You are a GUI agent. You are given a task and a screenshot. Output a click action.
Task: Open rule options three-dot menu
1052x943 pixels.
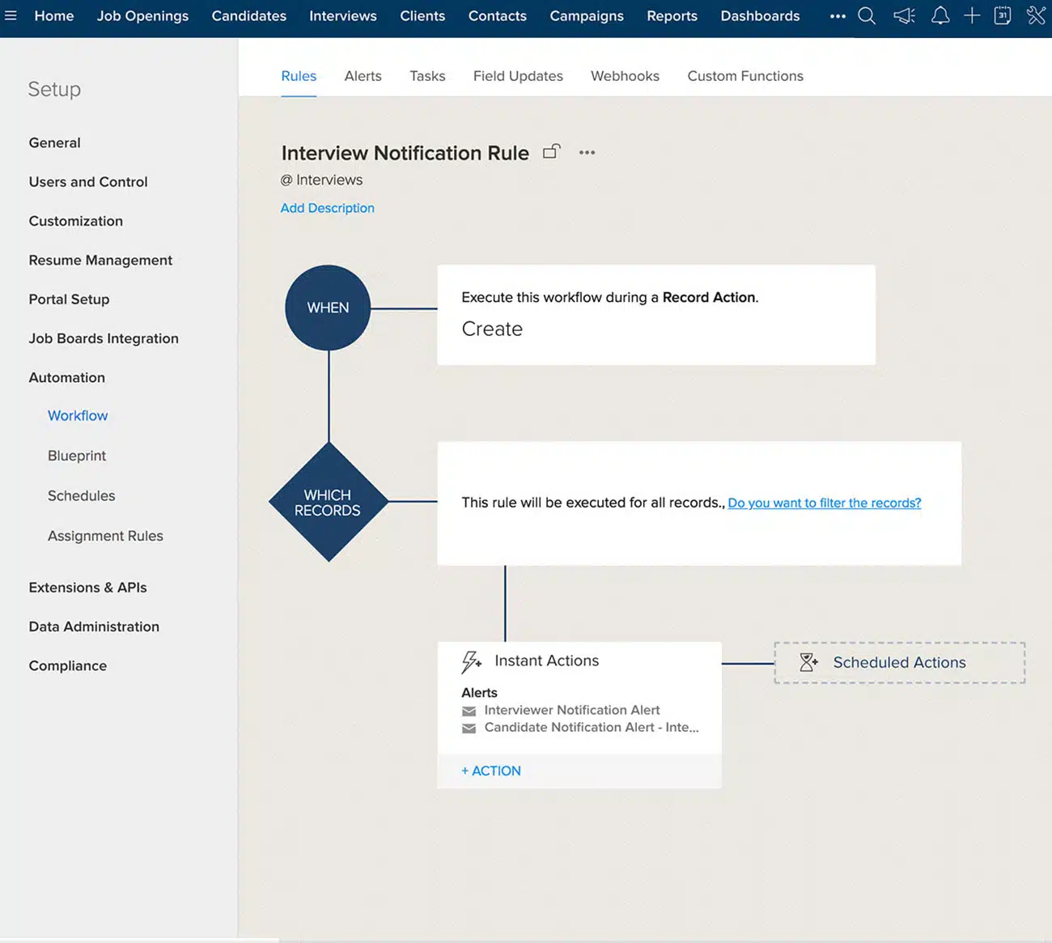[x=587, y=152]
